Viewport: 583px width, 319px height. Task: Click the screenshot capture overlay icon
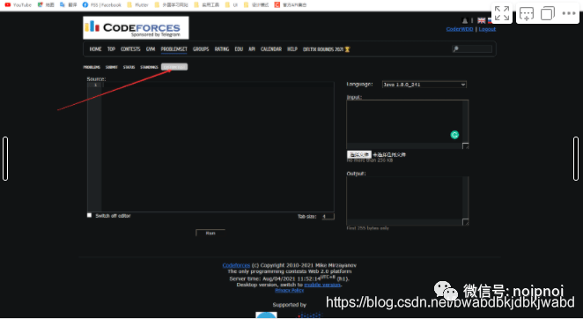[x=527, y=13]
